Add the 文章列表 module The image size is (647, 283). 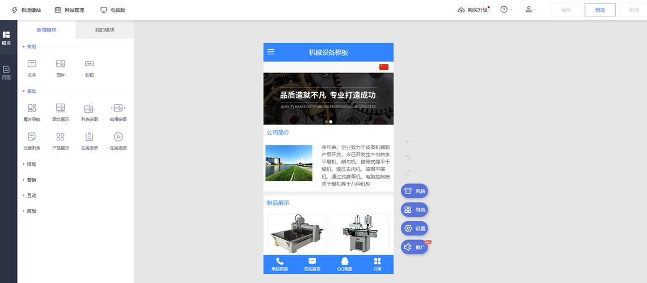pyautogui.click(x=32, y=141)
